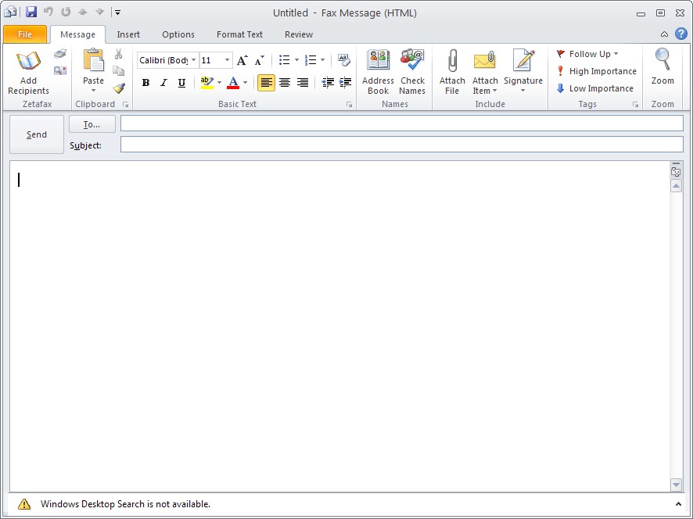Image resolution: width=693 pixels, height=519 pixels.
Task: Minimize the ribbon with the caret
Action: 664,34
